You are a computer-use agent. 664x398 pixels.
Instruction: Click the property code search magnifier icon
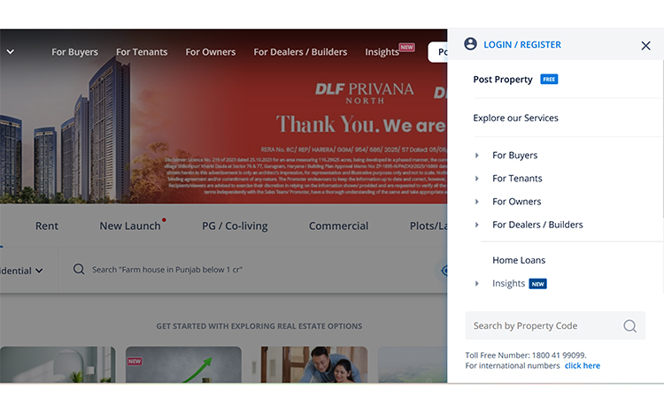[x=629, y=325]
